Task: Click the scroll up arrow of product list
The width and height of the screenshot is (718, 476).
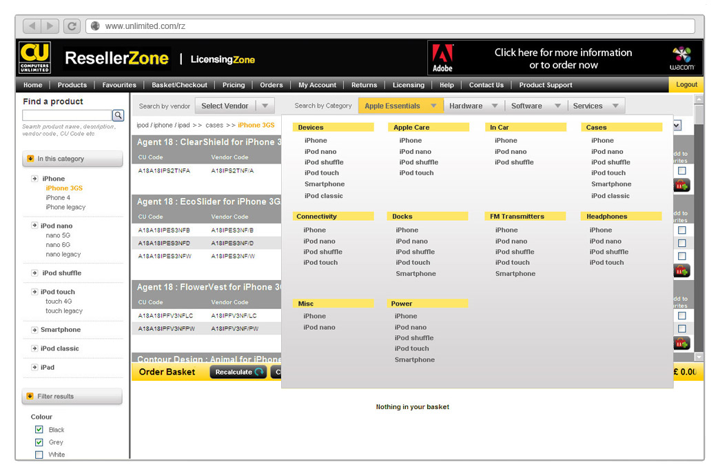Action: 699,99
